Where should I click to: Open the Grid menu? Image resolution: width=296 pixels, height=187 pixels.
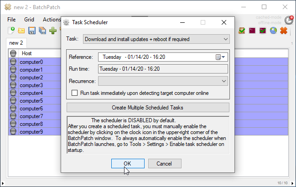click(29, 20)
